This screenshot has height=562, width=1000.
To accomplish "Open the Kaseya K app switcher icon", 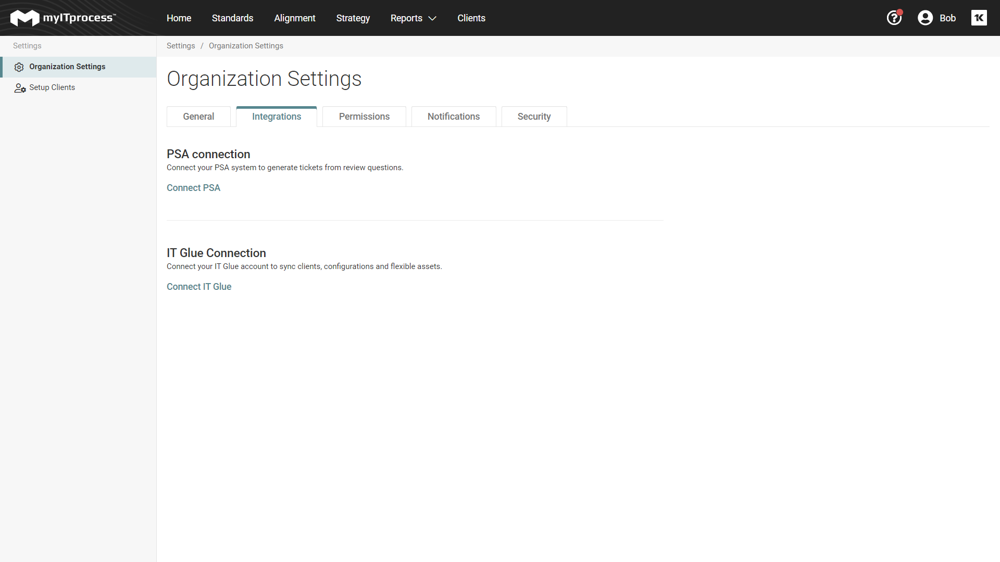I will (979, 18).
